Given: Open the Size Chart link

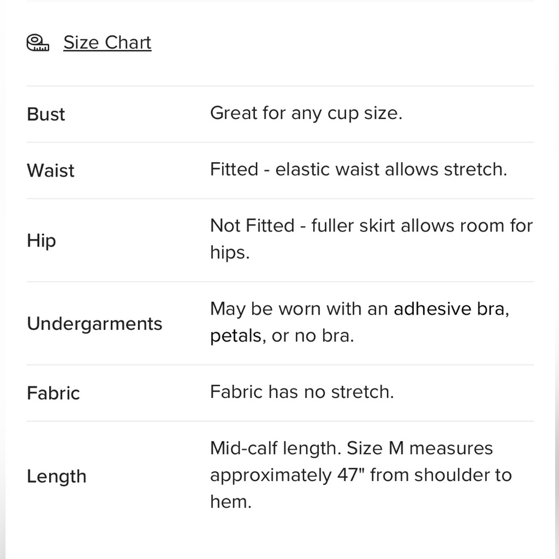Looking at the screenshot, I should pos(107,43).
